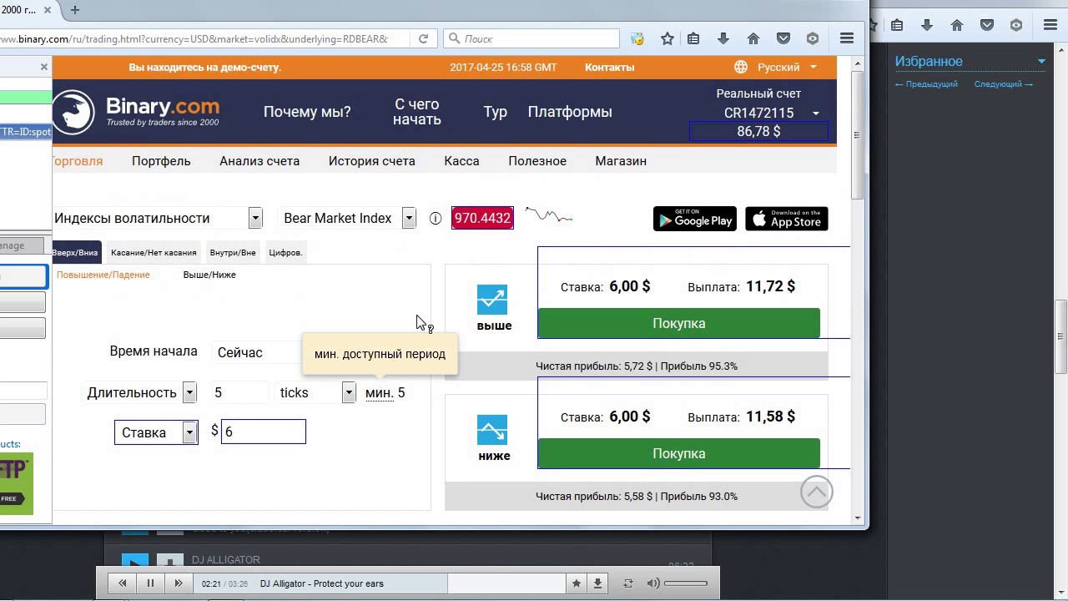Image resolution: width=1068 pixels, height=601 pixels.
Task: Click Pocket icon in the front browser window
Action: [x=783, y=38]
